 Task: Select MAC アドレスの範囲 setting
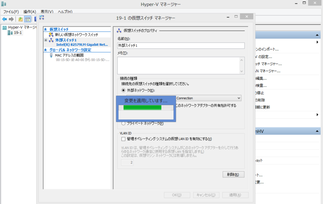(69, 55)
